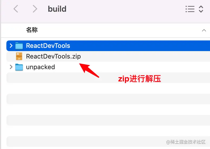Viewport: 210px width, 149px height.
Task: Open view switcher up-down arrows dropdown
Action: [x=201, y=9]
